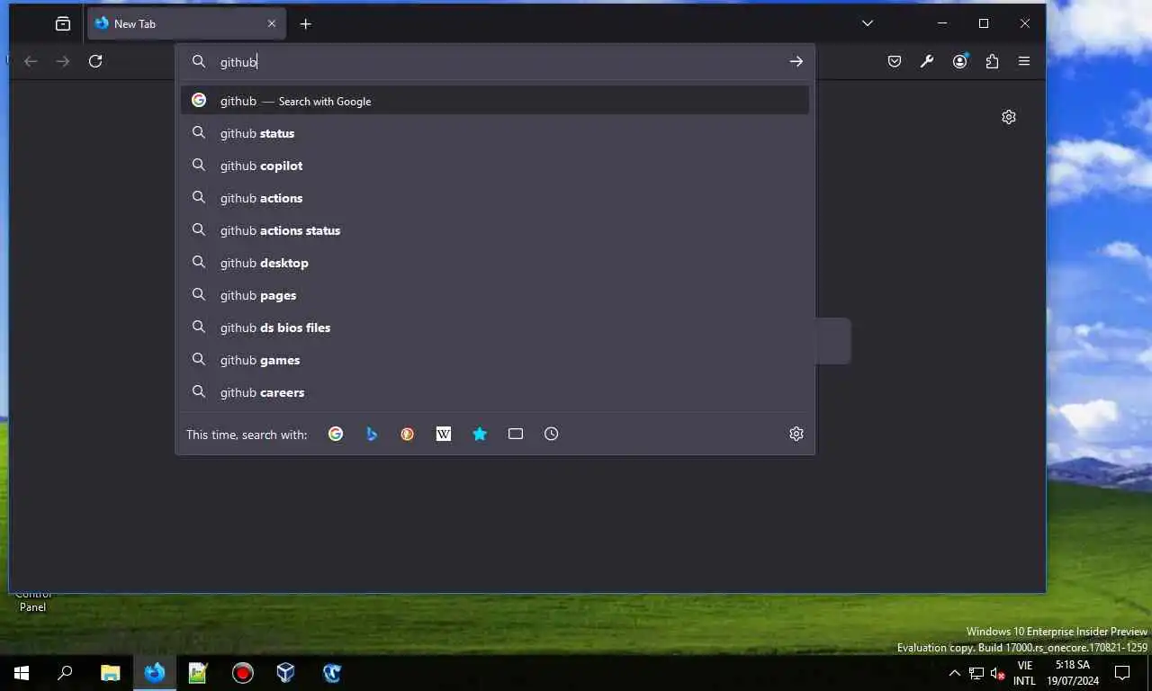Reload the current page
This screenshot has width=1152, height=691.
click(95, 61)
